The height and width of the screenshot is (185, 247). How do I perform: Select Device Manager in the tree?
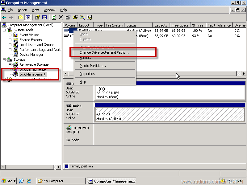31,55
